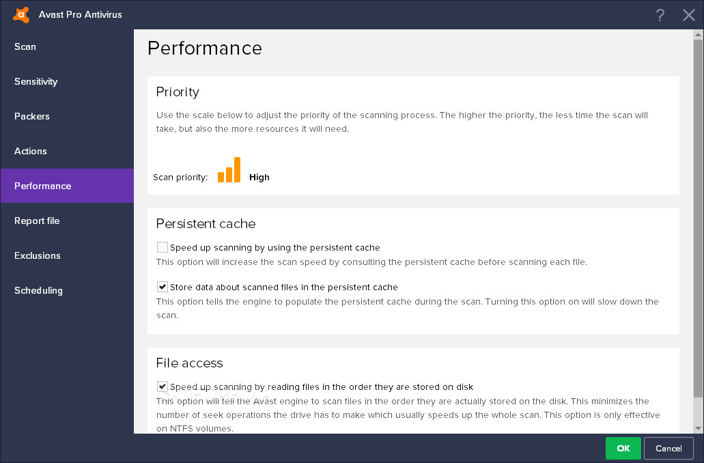Image resolution: width=704 pixels, height=463 pixels.
Task: Show the Exclusions settings
Action: pos(38,255)
